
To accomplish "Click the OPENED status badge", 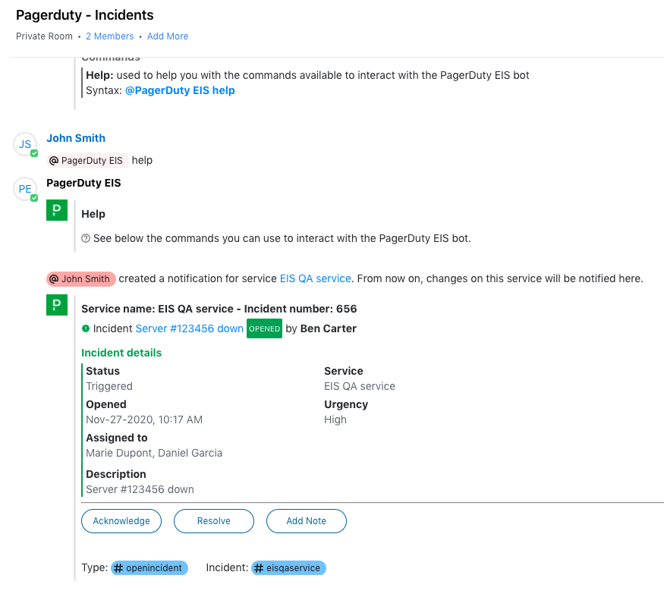I will pos(264,328).
